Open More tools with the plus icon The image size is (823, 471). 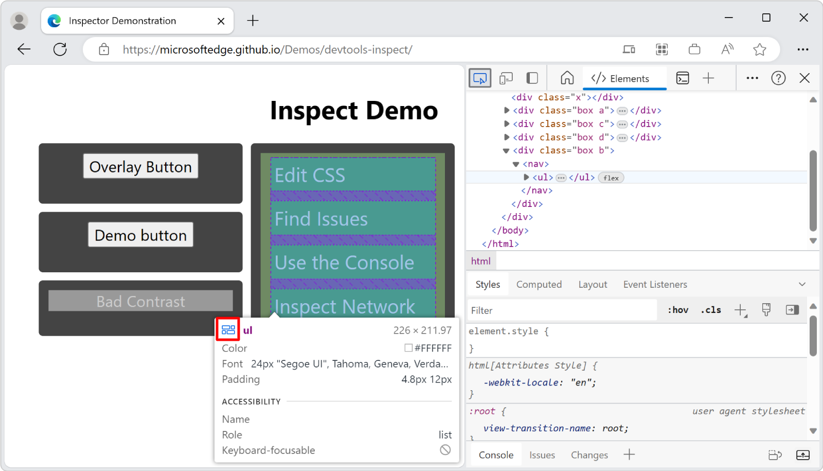pos(708,78)
